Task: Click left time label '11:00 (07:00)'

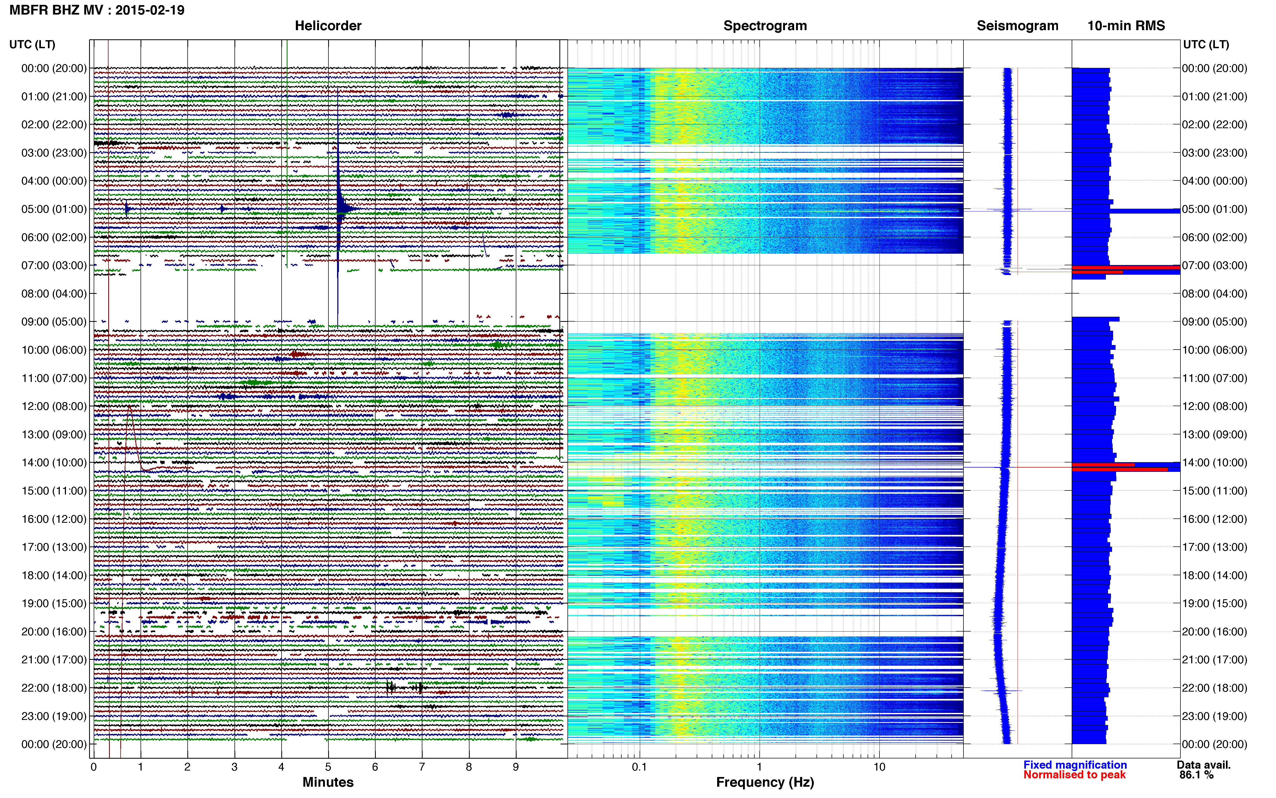Action: (54, 378)
